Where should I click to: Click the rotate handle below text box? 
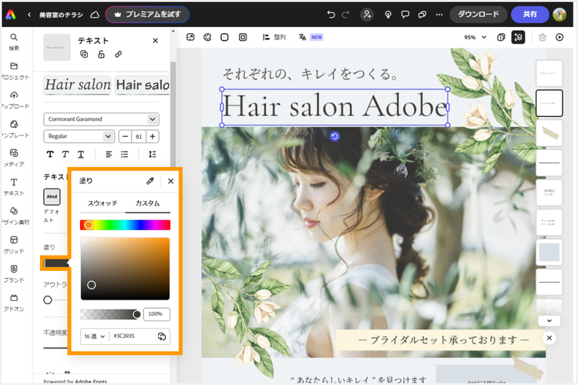coord(334,136)
